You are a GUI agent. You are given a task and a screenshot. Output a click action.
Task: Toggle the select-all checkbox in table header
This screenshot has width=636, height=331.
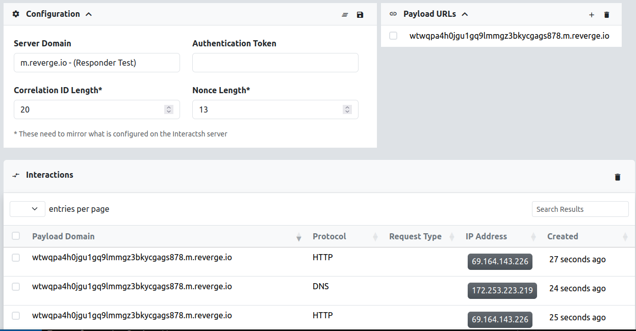tap(16, 236)
